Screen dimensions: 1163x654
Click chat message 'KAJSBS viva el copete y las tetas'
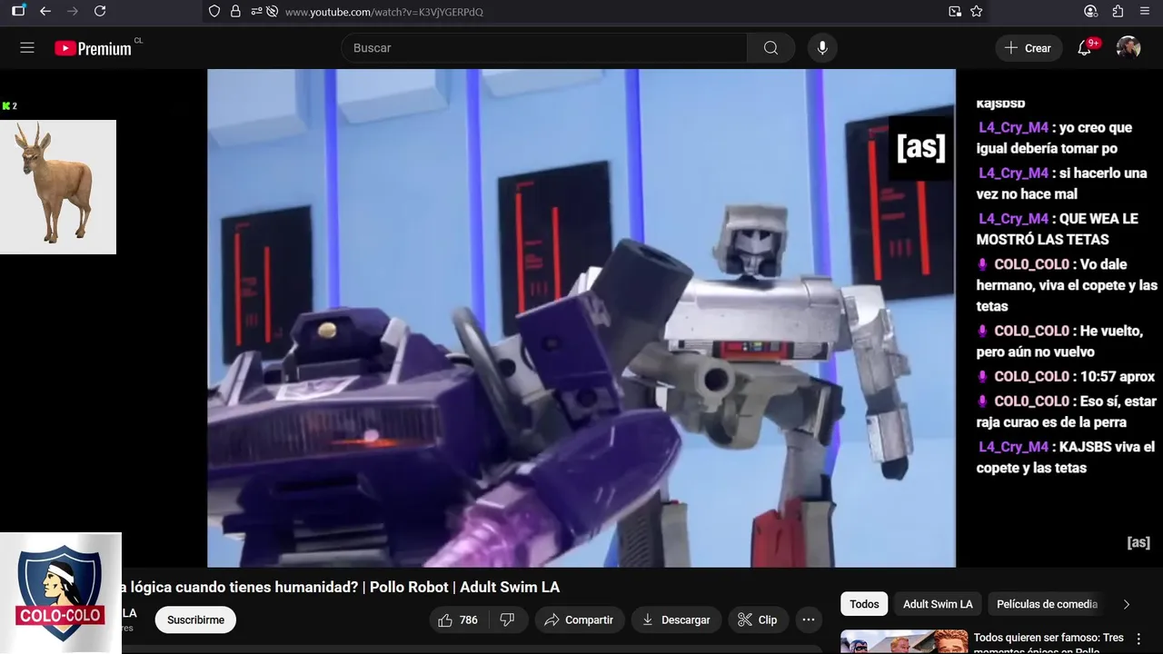[1066, 457]
